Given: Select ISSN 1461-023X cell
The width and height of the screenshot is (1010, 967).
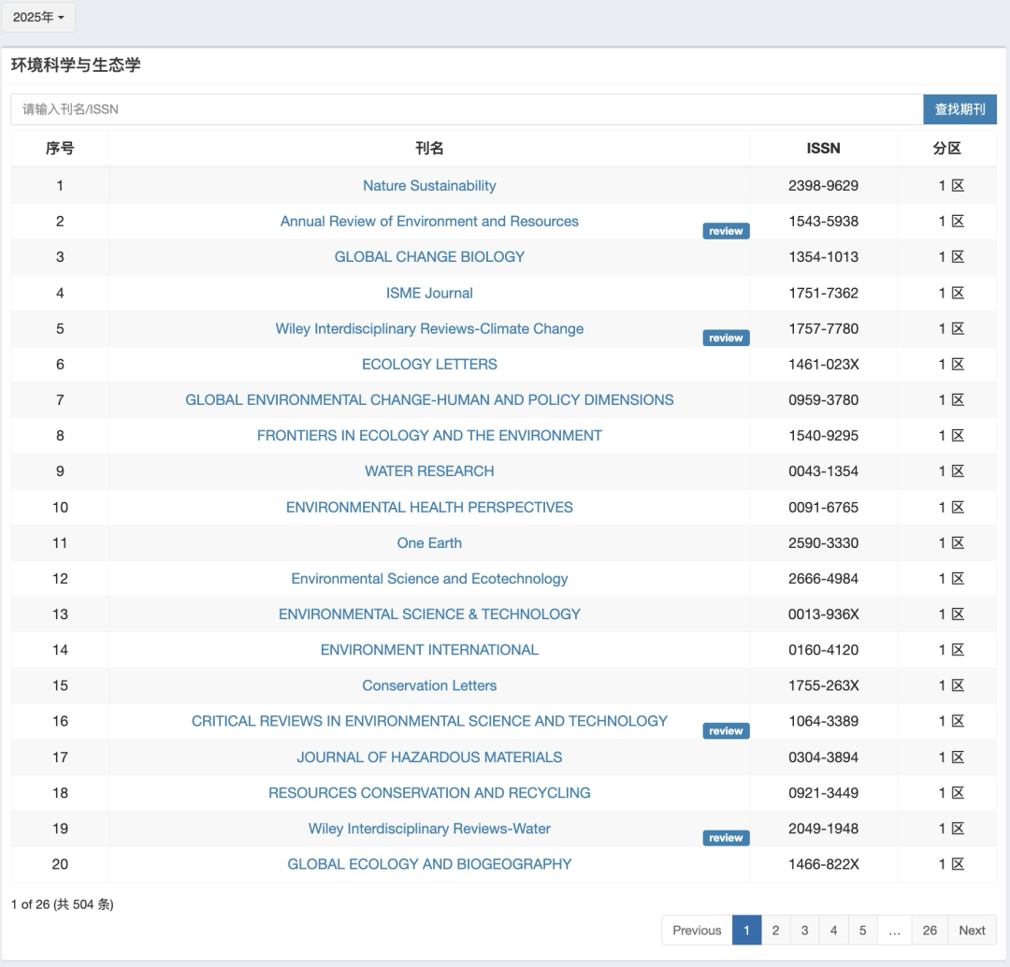Looking at the screenshot, I should (823, 364).
